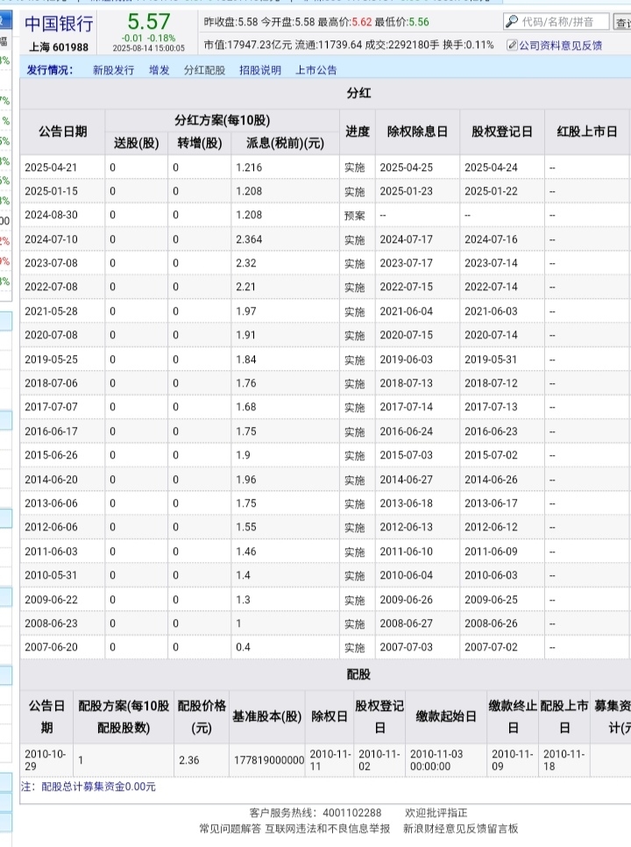
Task: Click the 公告日期 column header
Action: tap(62, 132)
